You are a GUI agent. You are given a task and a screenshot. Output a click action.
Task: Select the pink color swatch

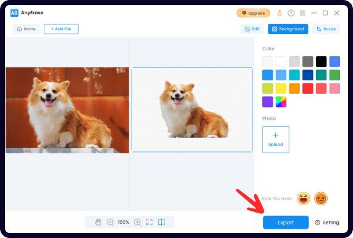[x=334, y=88]
